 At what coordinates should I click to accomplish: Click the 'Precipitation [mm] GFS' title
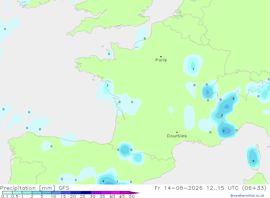click(x=35, y=188)
